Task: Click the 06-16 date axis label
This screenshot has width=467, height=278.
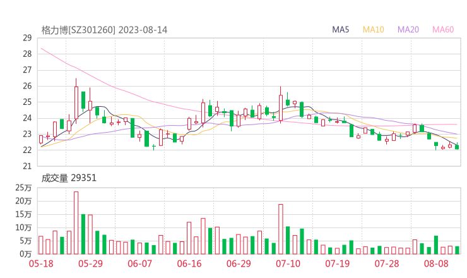Action: pos(189,263)
